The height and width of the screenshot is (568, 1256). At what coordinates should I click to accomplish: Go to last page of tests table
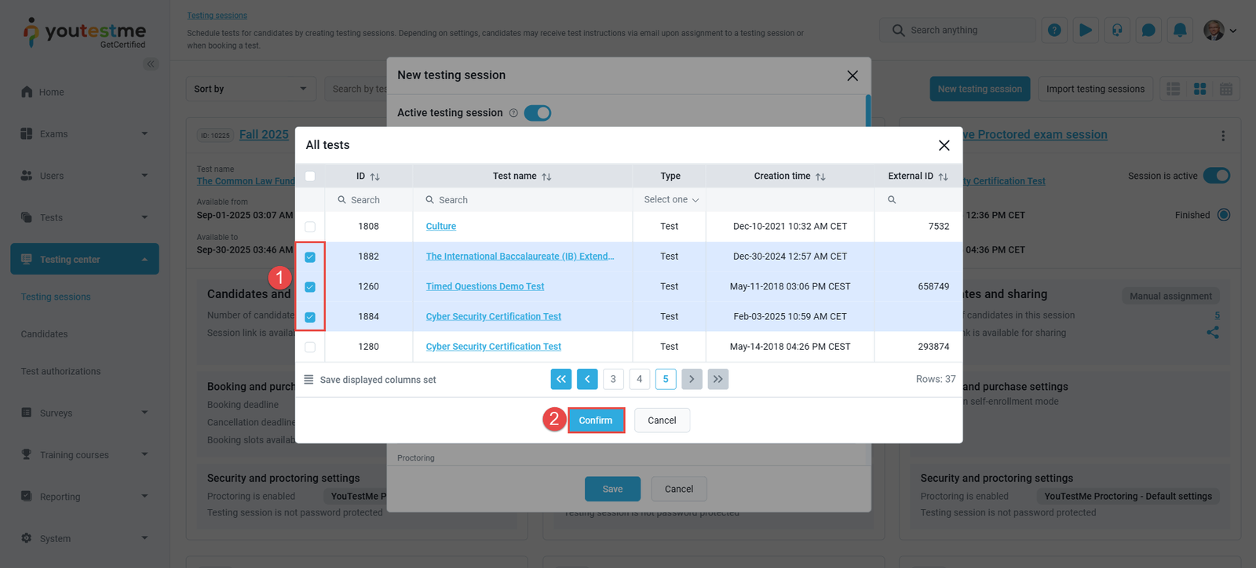tap(718, 379)
